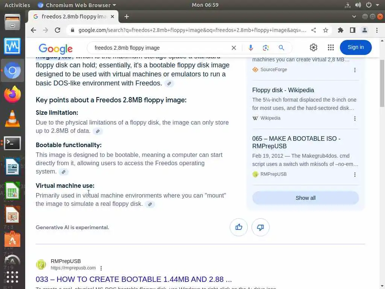Open the options dots beside rmprepusb.com result

pyautogui.click(x=101, y=268)
